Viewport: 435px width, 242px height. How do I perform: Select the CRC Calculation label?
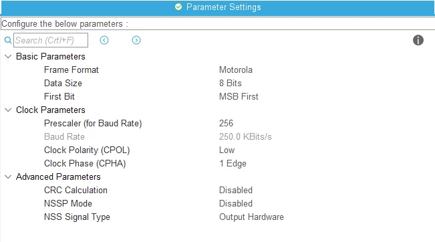point(76,190)
